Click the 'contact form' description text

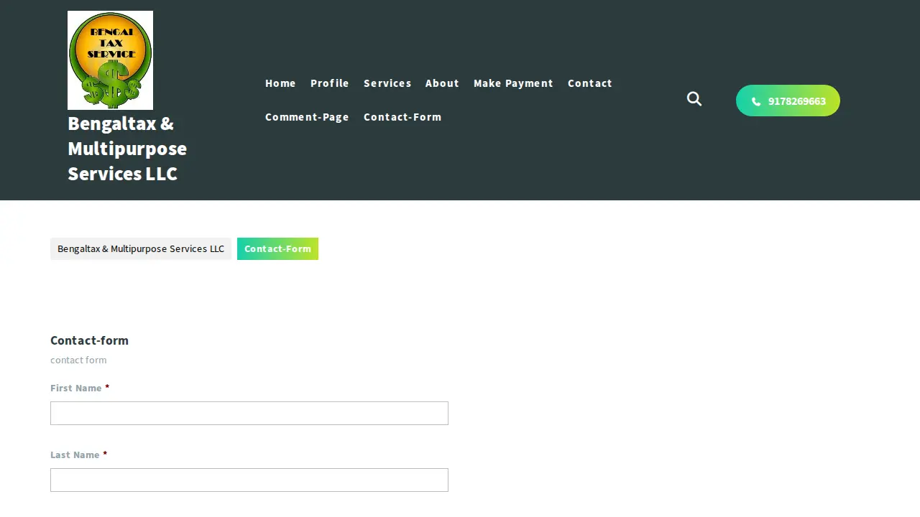pyautogui.click(x=78, y=360)
